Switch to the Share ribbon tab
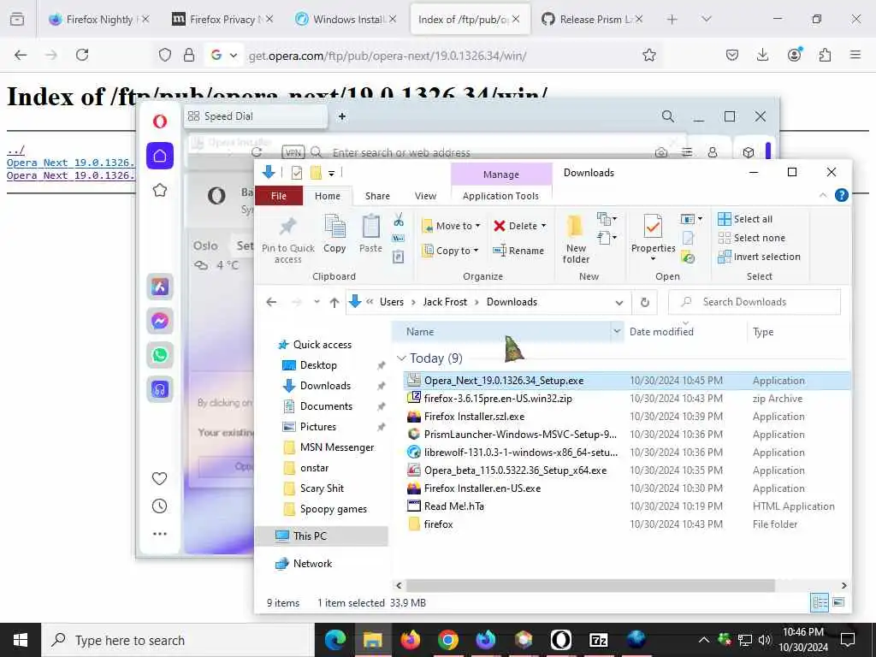The image size is (876, 657). click(377, 196)
